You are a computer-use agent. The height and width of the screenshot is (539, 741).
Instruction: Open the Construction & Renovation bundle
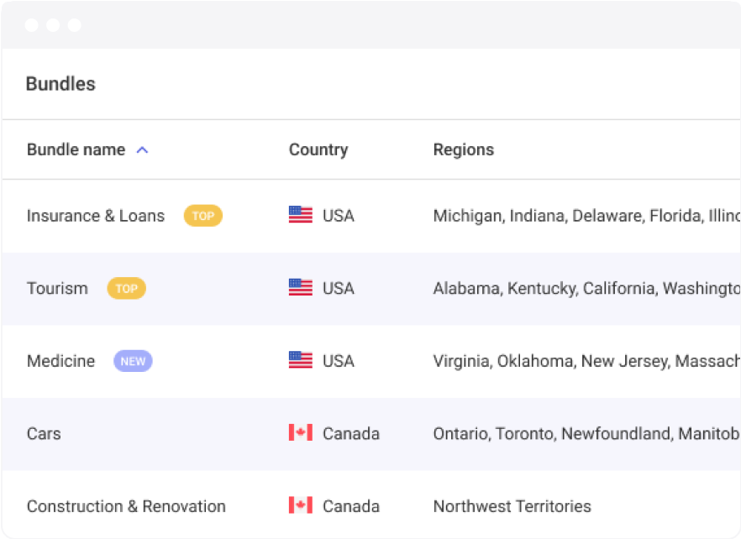coord(126,506)
